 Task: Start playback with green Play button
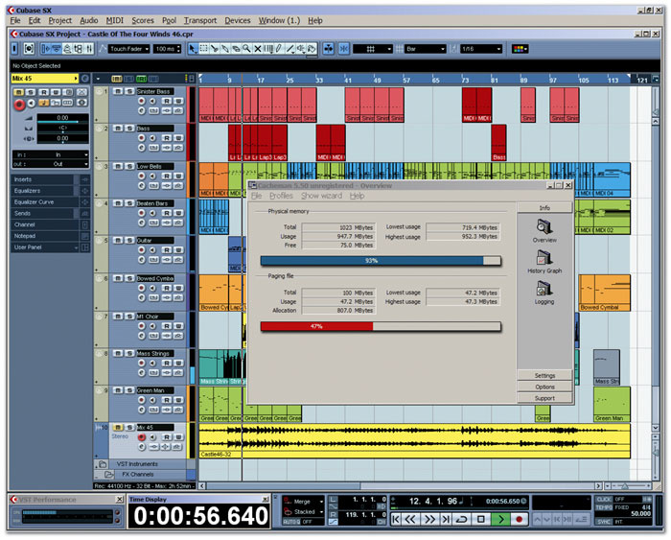pyautogui.click(x=500, y=520)
